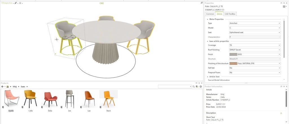Open the Products panel settings gear
This screenshot has height=124, width=289.
pyautogui.click(x=201, y=86)
